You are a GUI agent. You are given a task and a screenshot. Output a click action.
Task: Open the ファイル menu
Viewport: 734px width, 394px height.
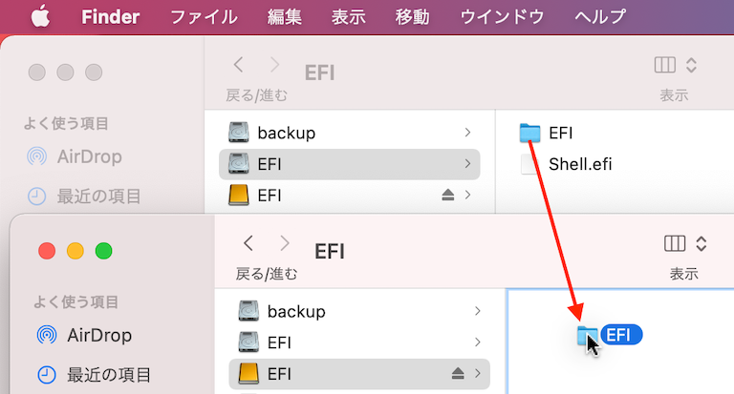click(x=204, y=17)
